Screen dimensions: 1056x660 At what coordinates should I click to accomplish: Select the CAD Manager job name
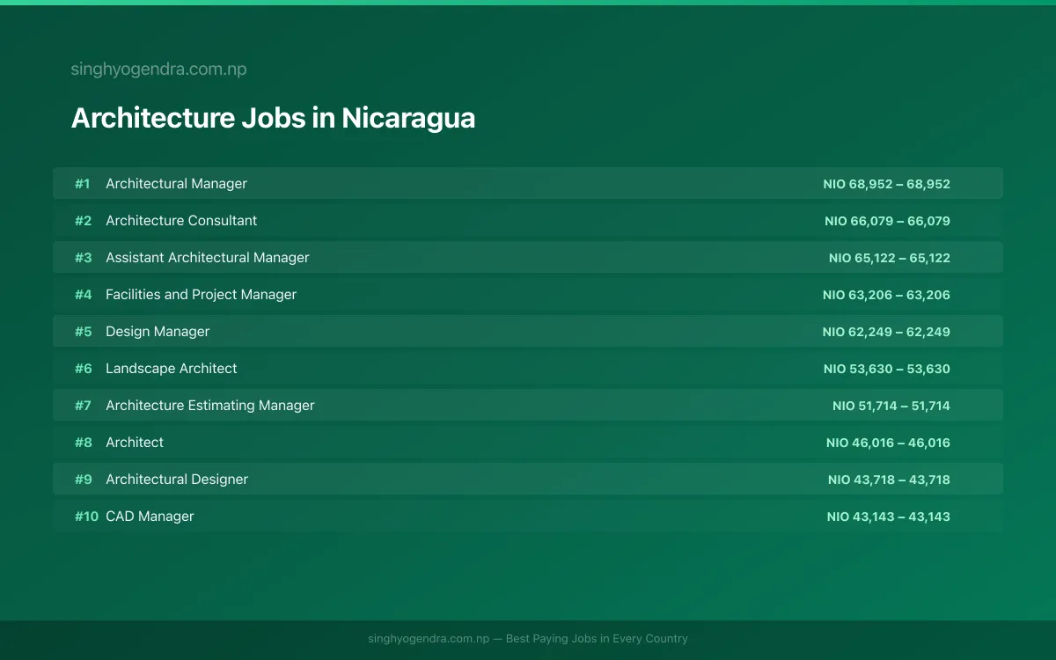pyautogui.click(x=150, y=517)
